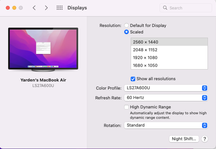Click the display monitor preview thumbnail
Viewport: 216px width, 149px height.
coord(43,49)
